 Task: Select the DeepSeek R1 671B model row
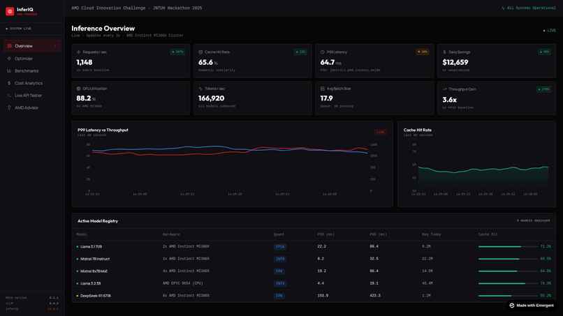313,296
